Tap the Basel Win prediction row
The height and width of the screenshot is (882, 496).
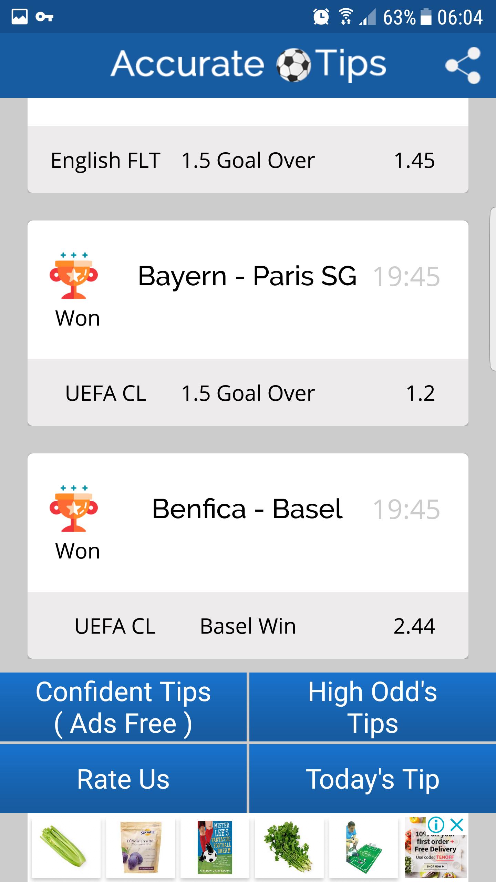248,626
